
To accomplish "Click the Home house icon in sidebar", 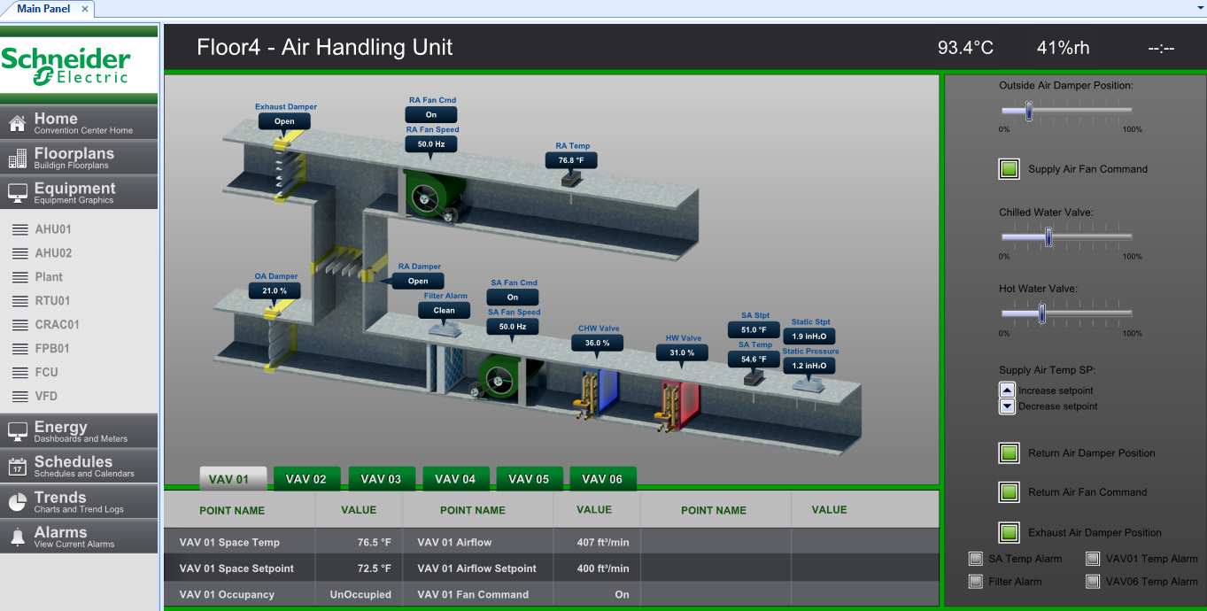I will pos(17,123).
